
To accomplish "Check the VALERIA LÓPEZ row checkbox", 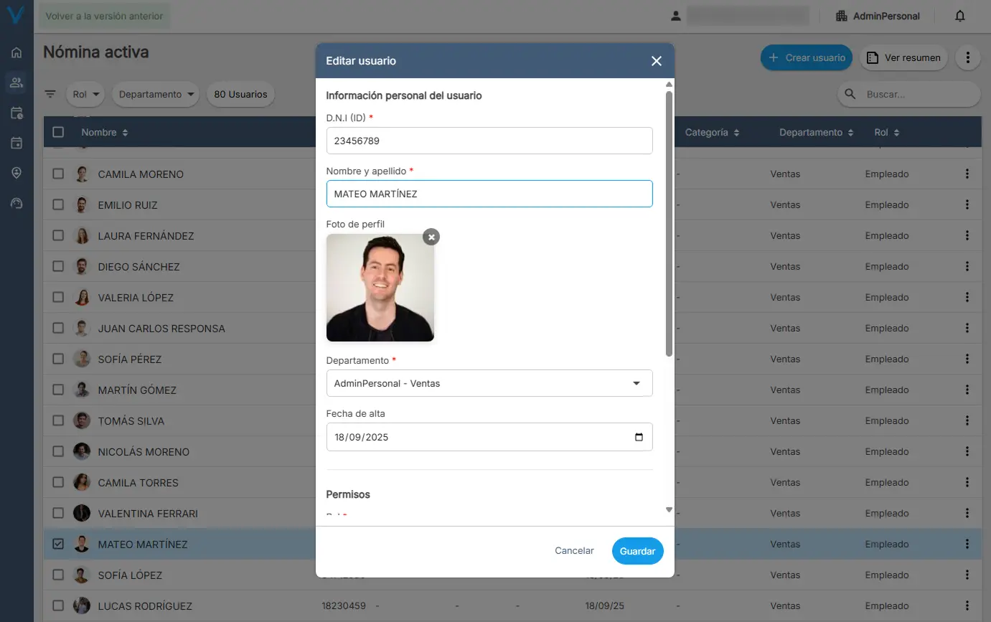I will pyautogui.click(x=58, y=297).
